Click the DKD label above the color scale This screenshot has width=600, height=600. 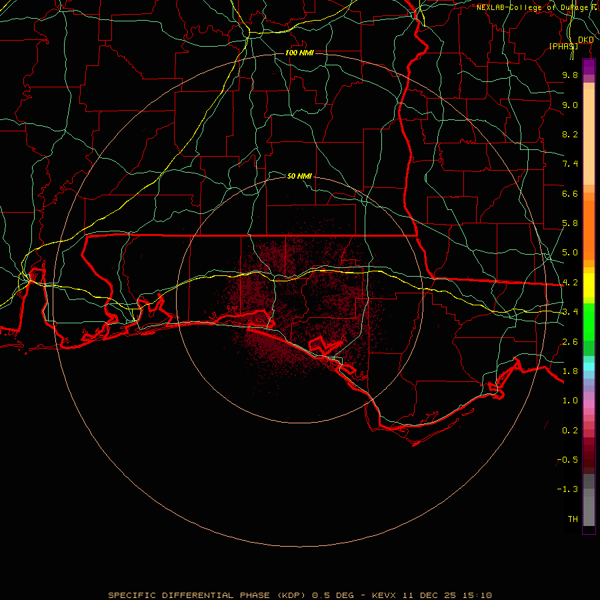(585, 40)
